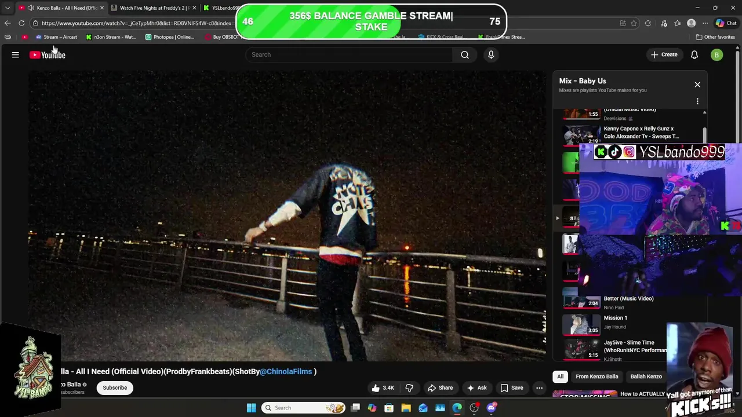Add this page to favorites star
This screenshot has width=742, height=417.
634,23
